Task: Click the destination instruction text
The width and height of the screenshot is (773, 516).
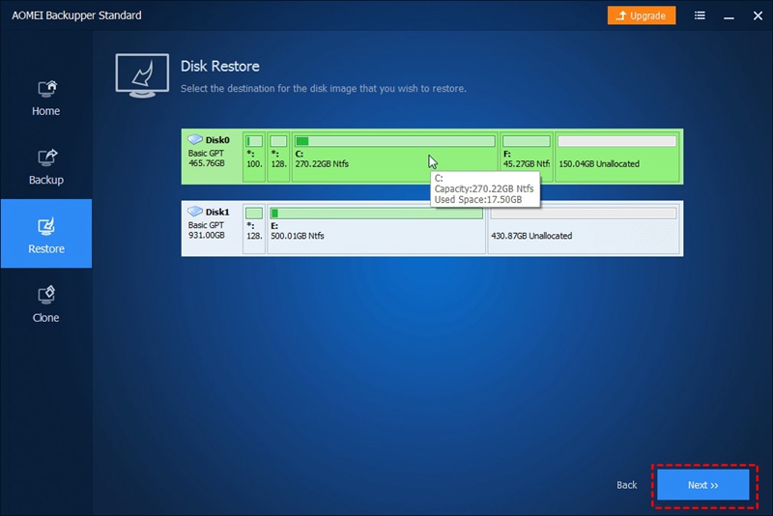Action: [324, 89]
